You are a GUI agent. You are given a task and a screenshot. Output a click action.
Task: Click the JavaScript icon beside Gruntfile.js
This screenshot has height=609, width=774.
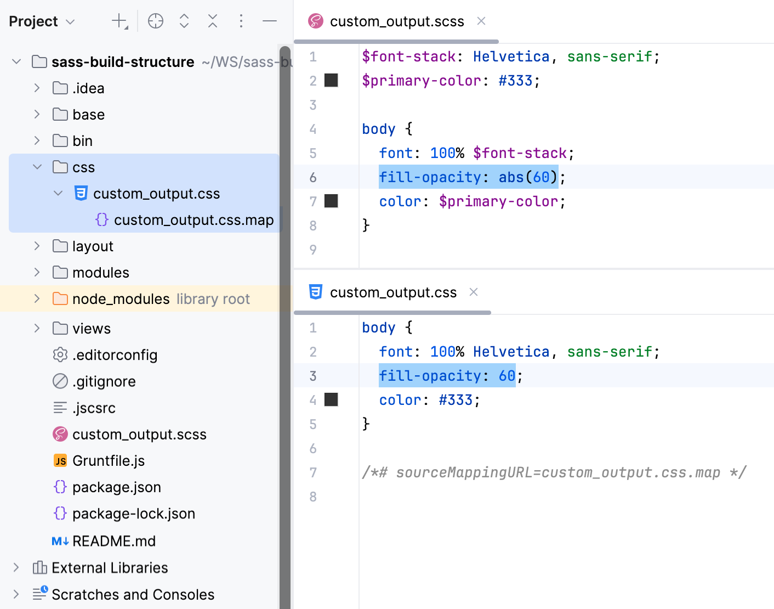[x=60, y=460]
